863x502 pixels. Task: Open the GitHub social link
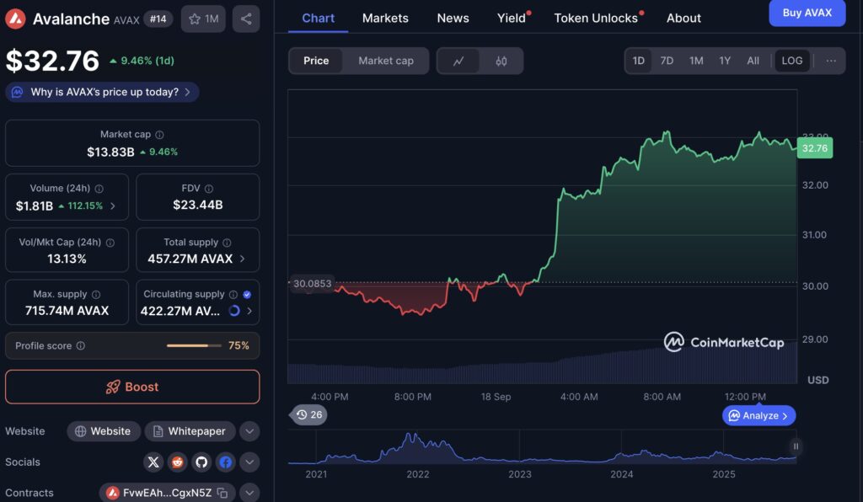pos(201,462)
